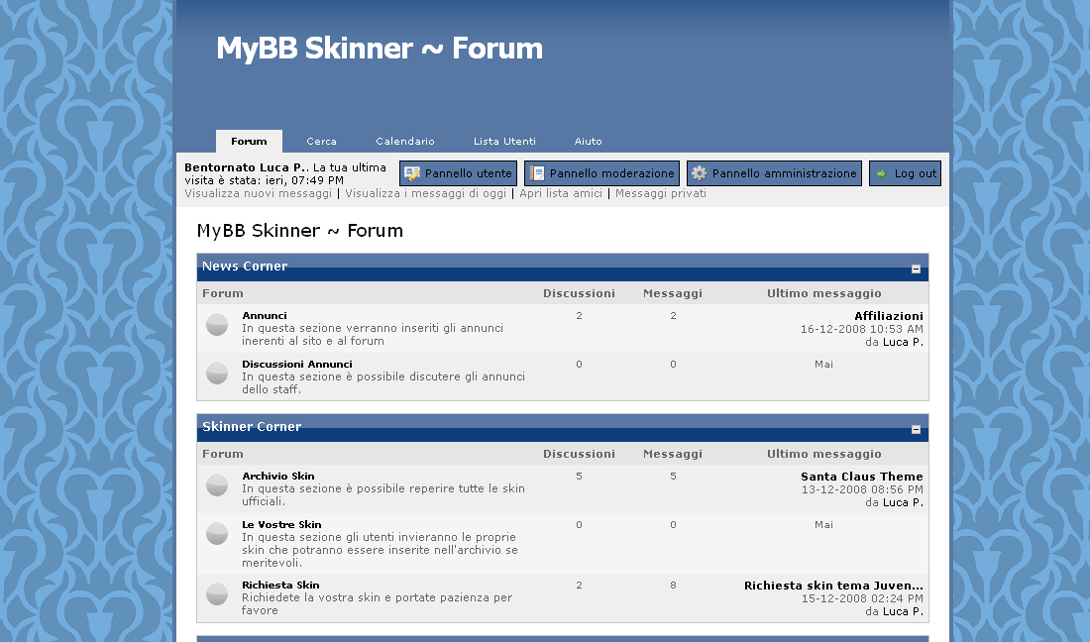
Task: Click the Pannello moderazione notebook icon
Action: 537,173
